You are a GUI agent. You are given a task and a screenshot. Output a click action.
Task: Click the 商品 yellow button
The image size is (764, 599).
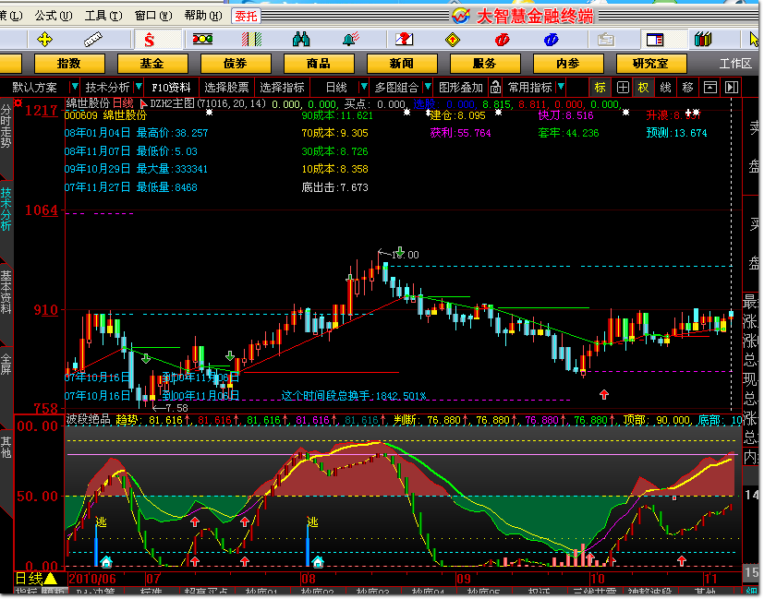319,64
